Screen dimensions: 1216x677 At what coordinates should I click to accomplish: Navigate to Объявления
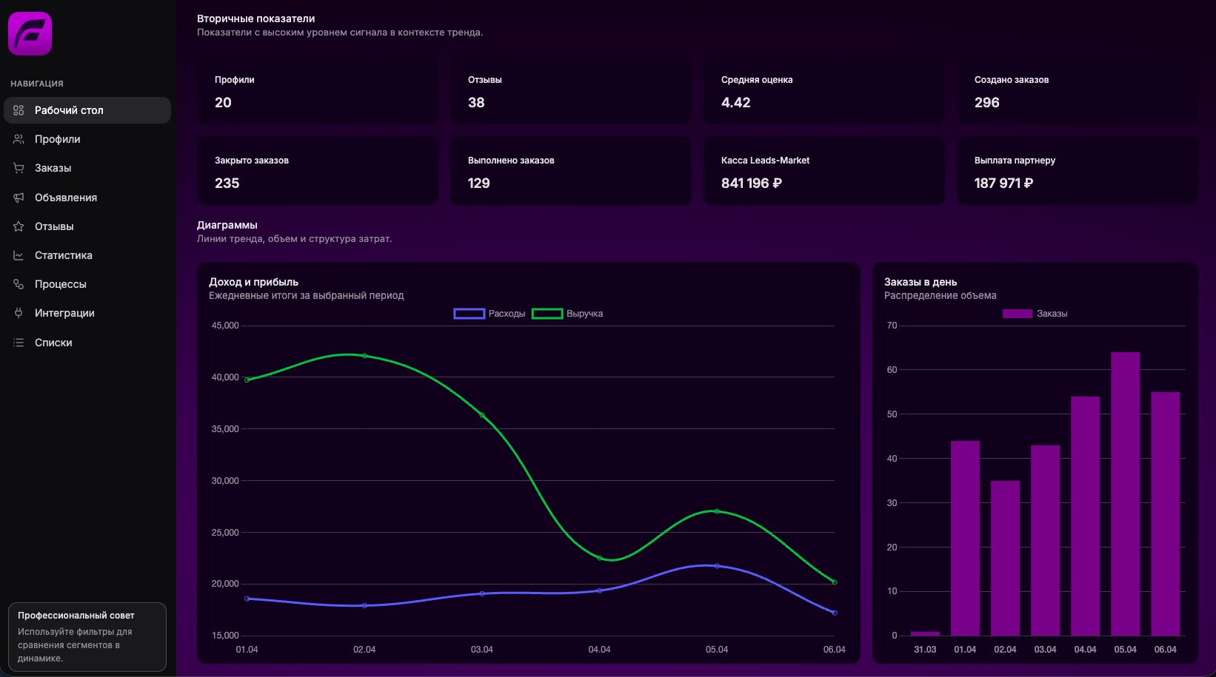coord(87,198)
